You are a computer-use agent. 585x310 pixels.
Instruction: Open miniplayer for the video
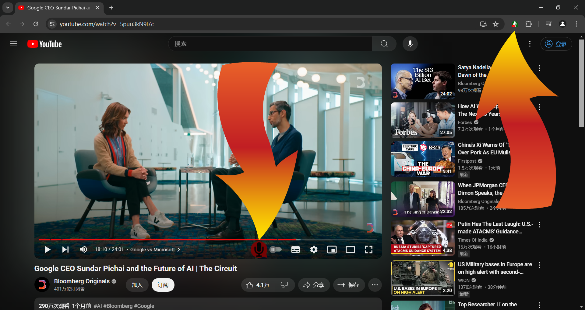[332, 250]
